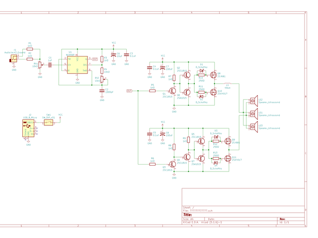This screenshot has width=318, height=238.
Task: Select Schottky diode D1
Action: click(x=201, y=71)
